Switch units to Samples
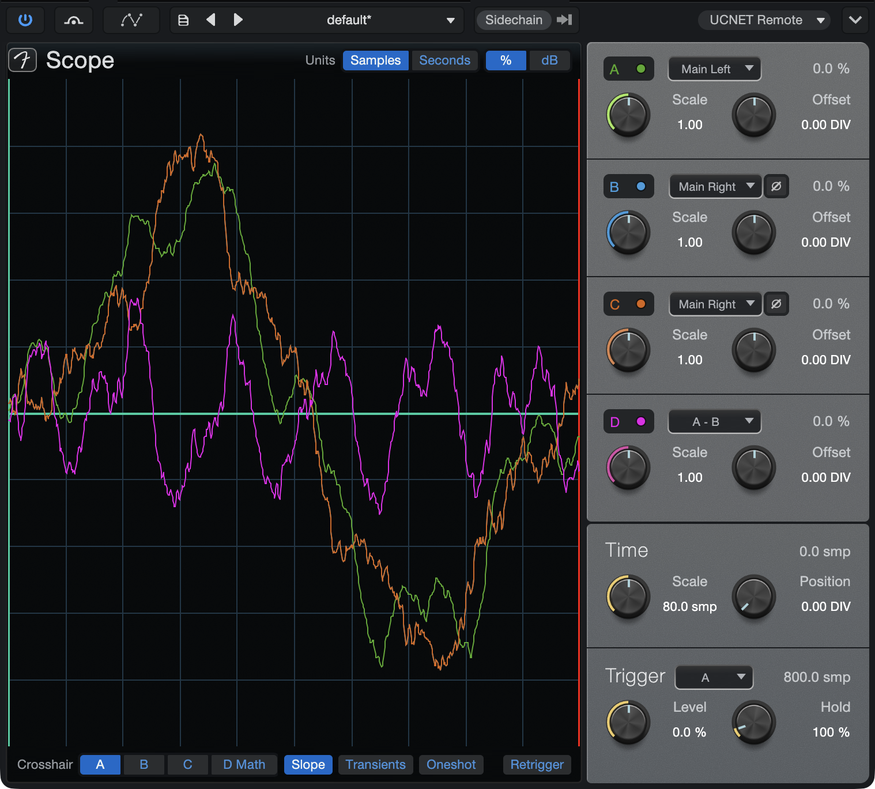This screenshot has width=875, height=789. pyautogui.click(x=376, y=61)
